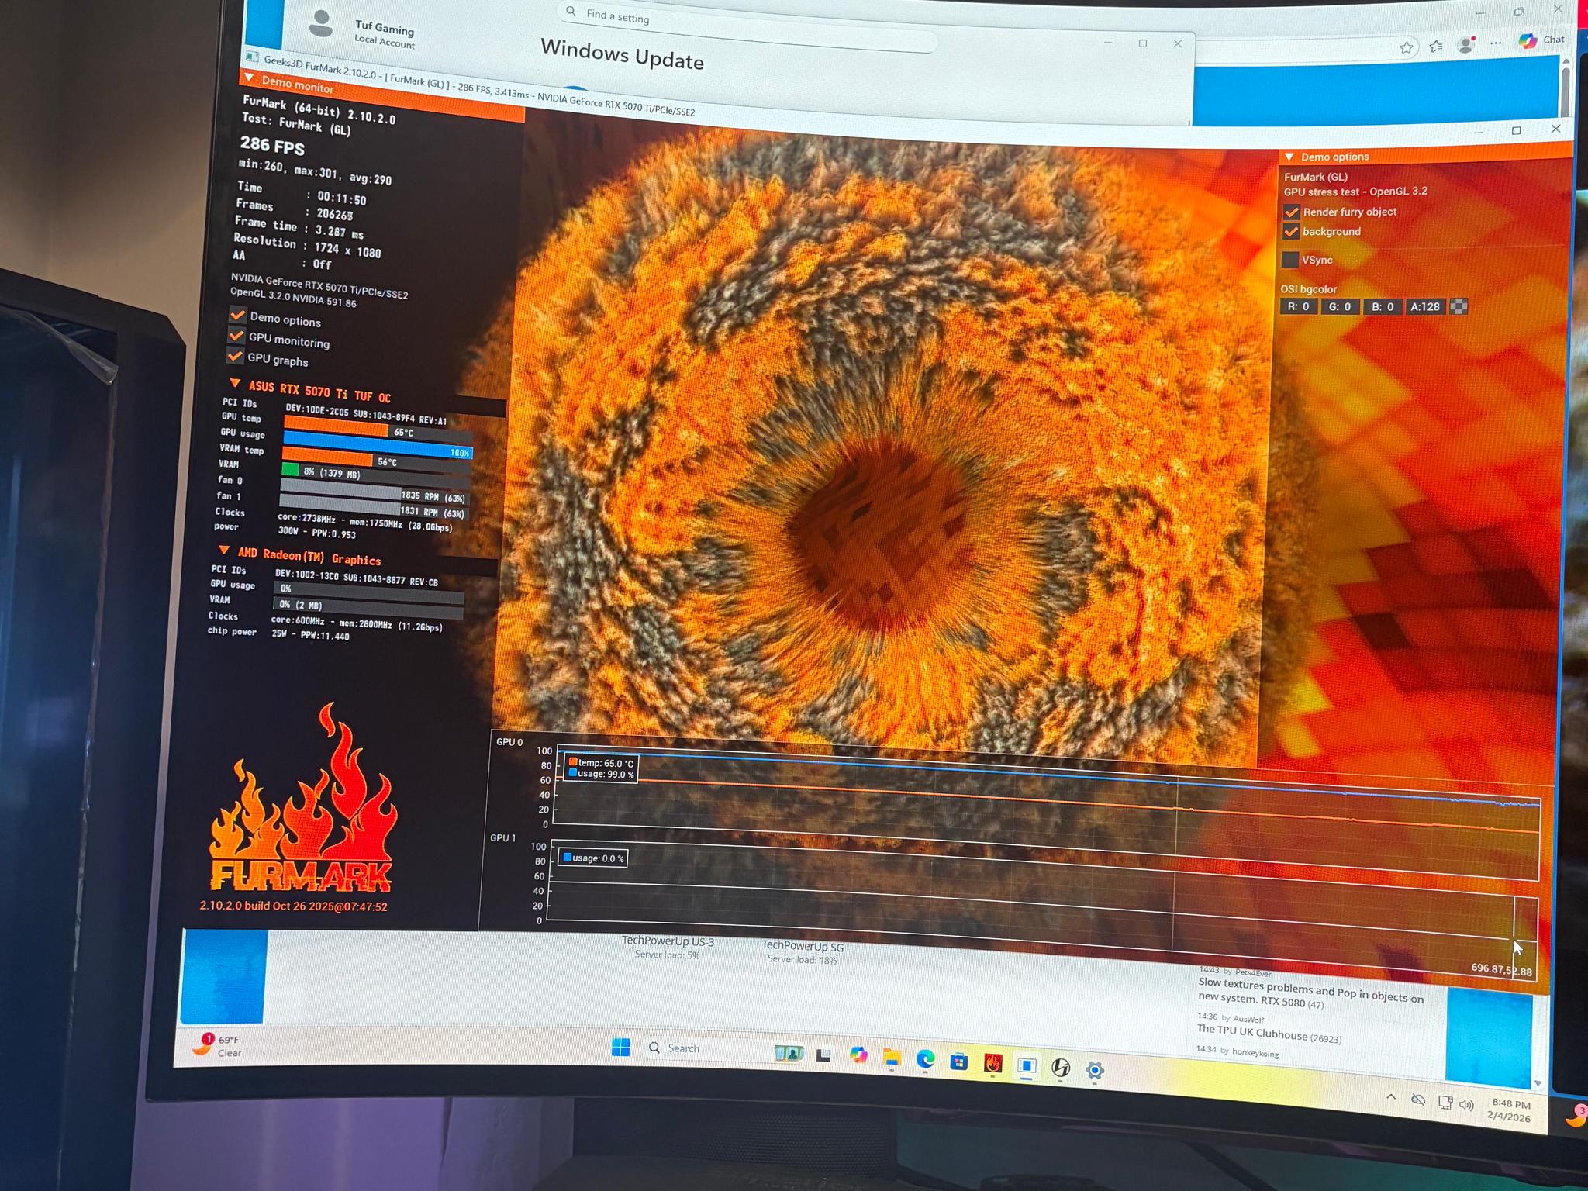Click the Edge favorites list icon

pos(1436,46)
